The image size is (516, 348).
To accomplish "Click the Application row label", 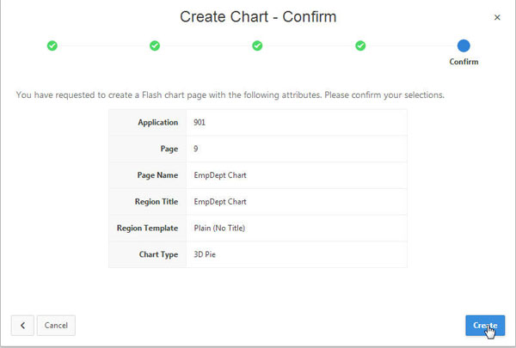I will point(158,123).
